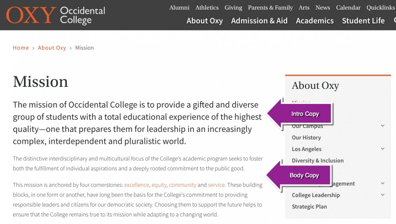This screenshot has height=224, width=396.
Task: Open the Athletics link
Action: 207,8
